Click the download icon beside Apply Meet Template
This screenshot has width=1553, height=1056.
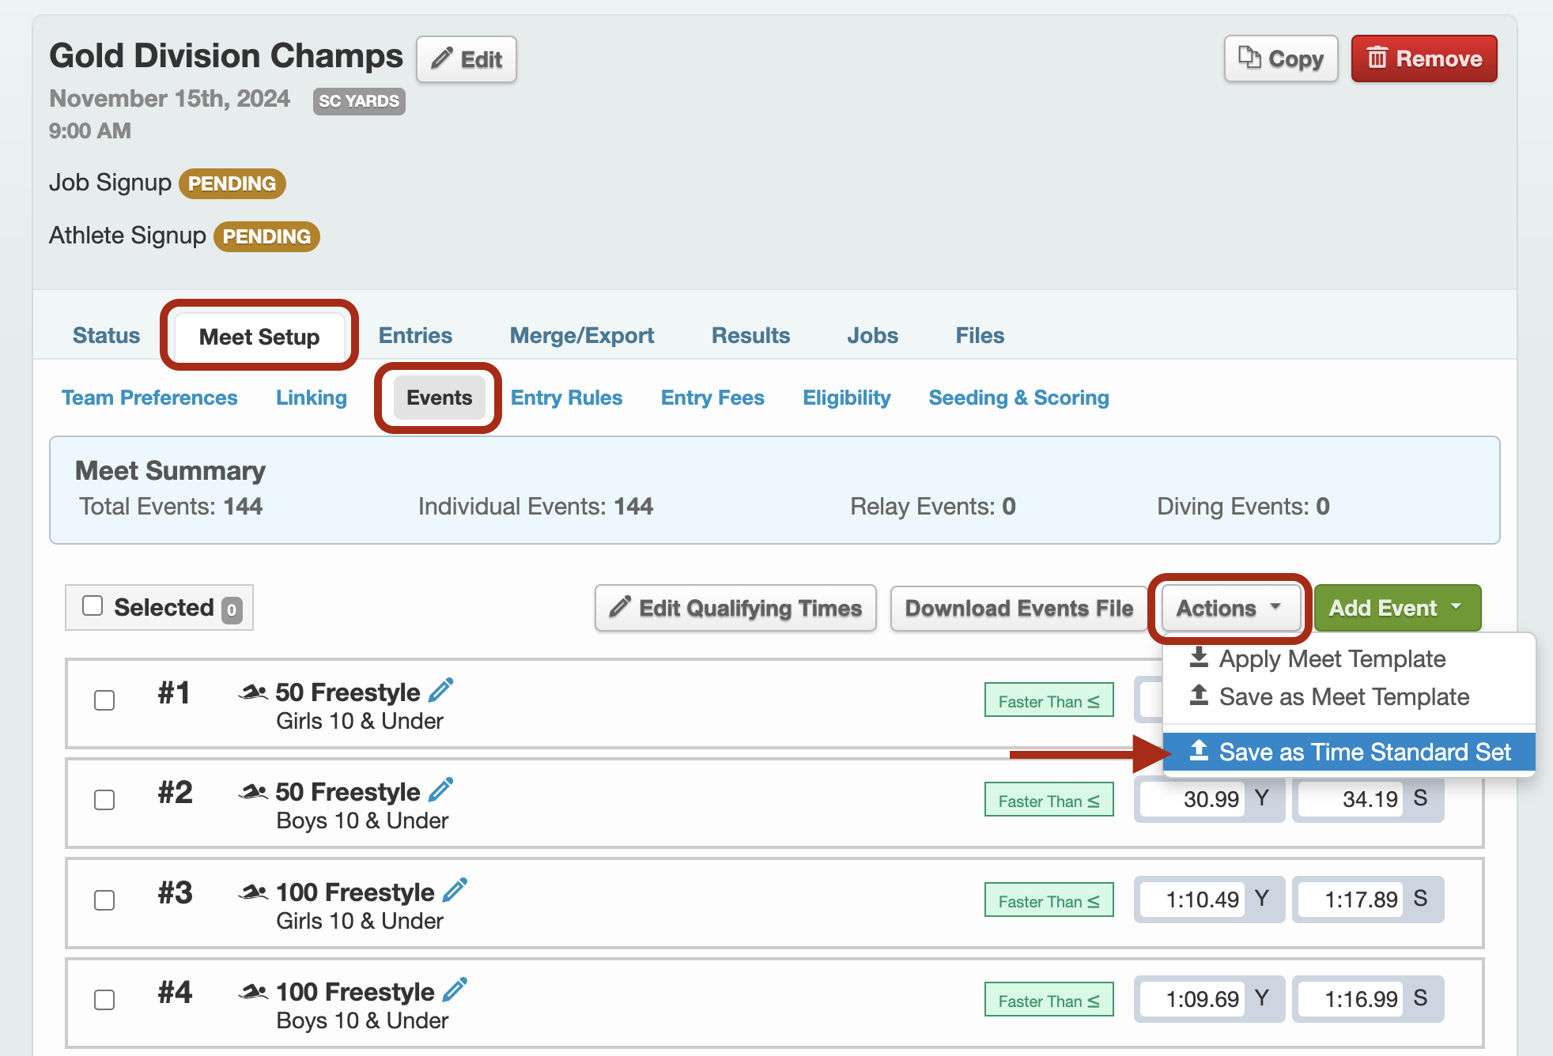pyautogui.click(x=1199, y=658)
